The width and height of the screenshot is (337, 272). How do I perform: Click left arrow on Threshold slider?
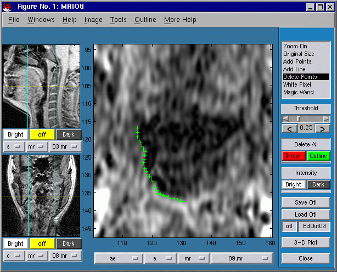[285, 118]
